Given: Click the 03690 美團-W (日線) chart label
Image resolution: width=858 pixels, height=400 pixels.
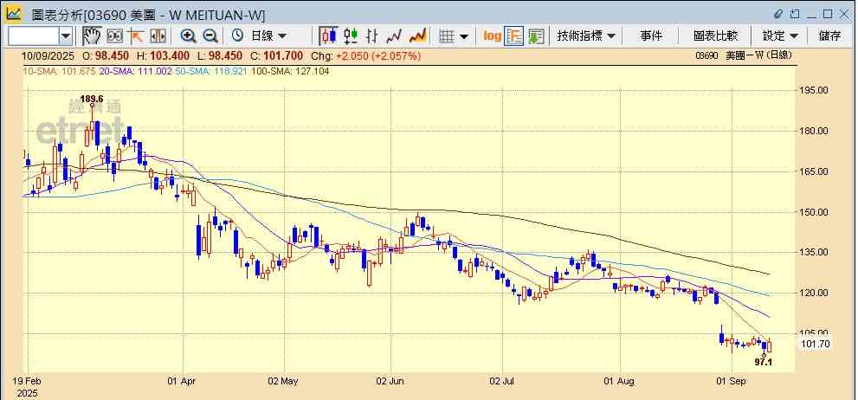Looking at the screenshot, I should pos(743,55).
